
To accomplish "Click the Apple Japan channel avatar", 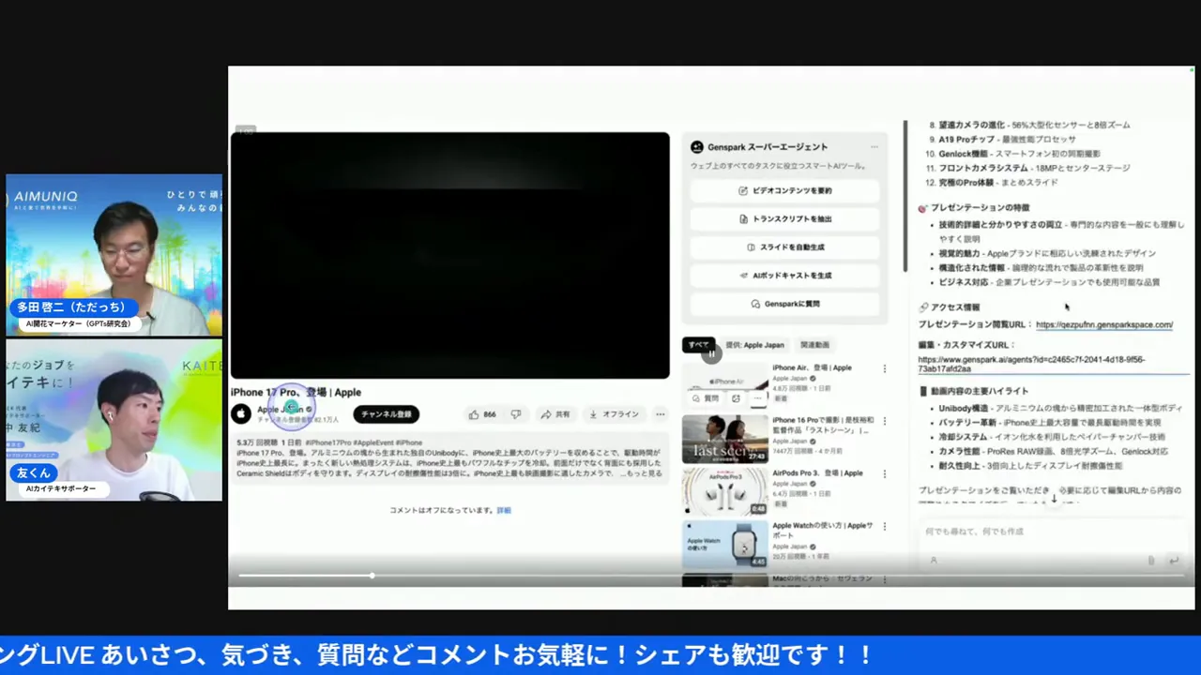I will (x=241, y=413).
